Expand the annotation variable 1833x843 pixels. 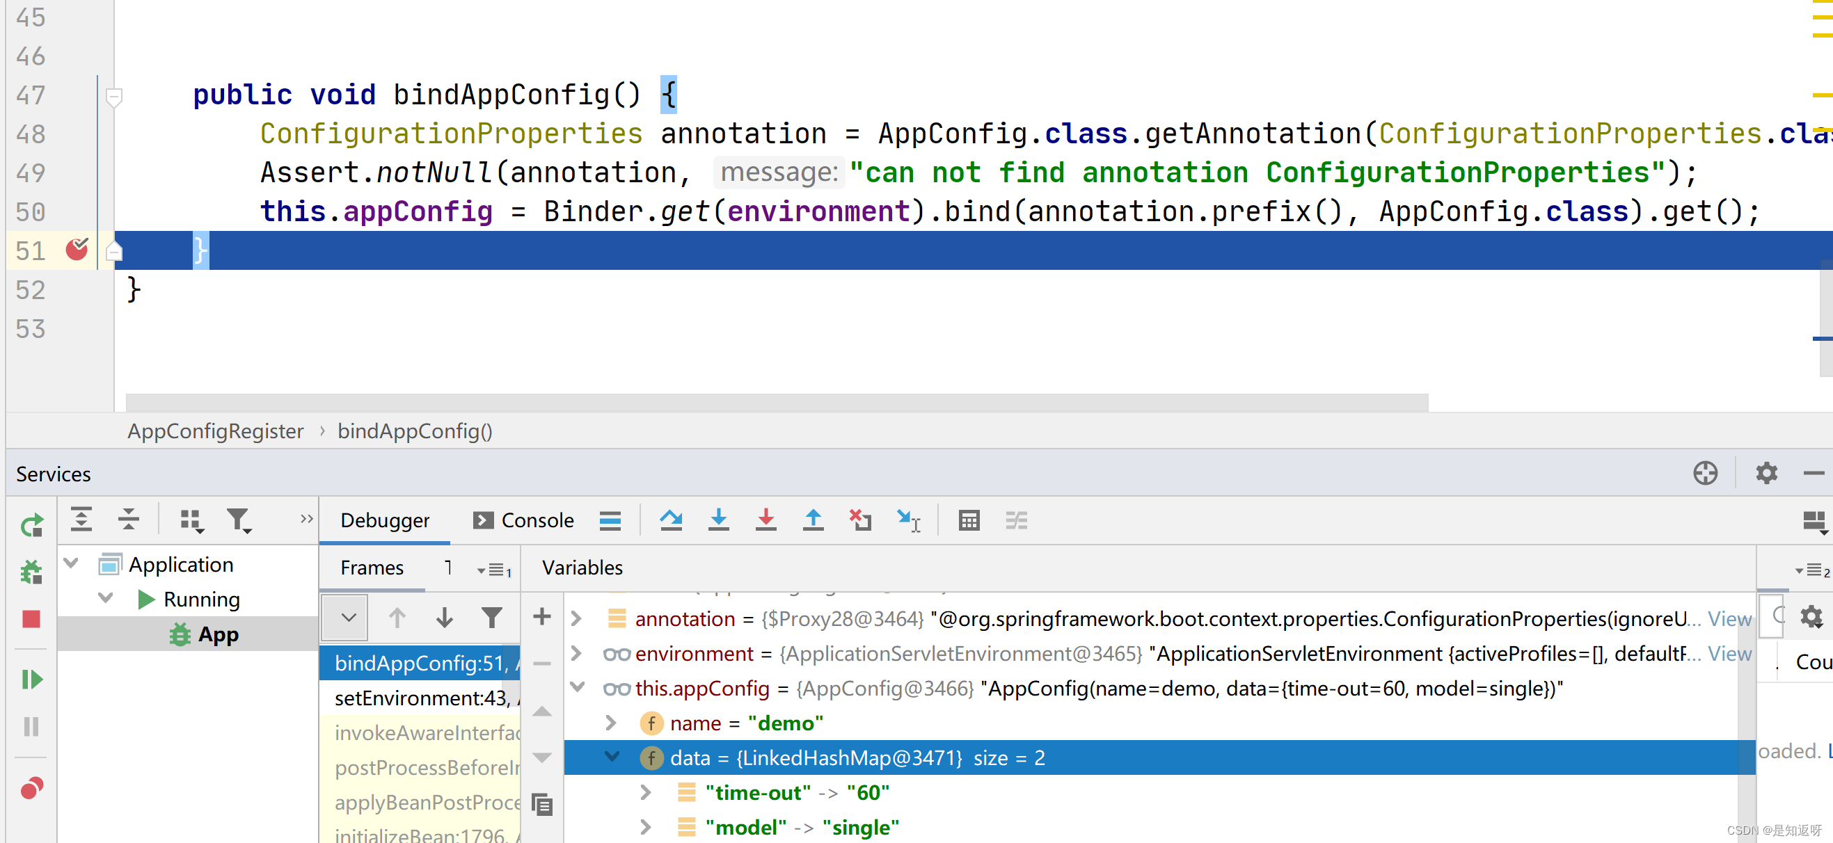click(577, 618)
